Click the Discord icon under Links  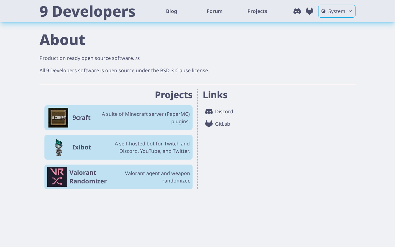[209, 111]
